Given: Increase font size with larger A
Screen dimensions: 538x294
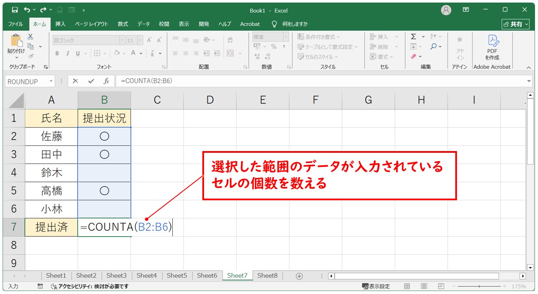Looking at the screenshot, I should [x=149, y=40].
